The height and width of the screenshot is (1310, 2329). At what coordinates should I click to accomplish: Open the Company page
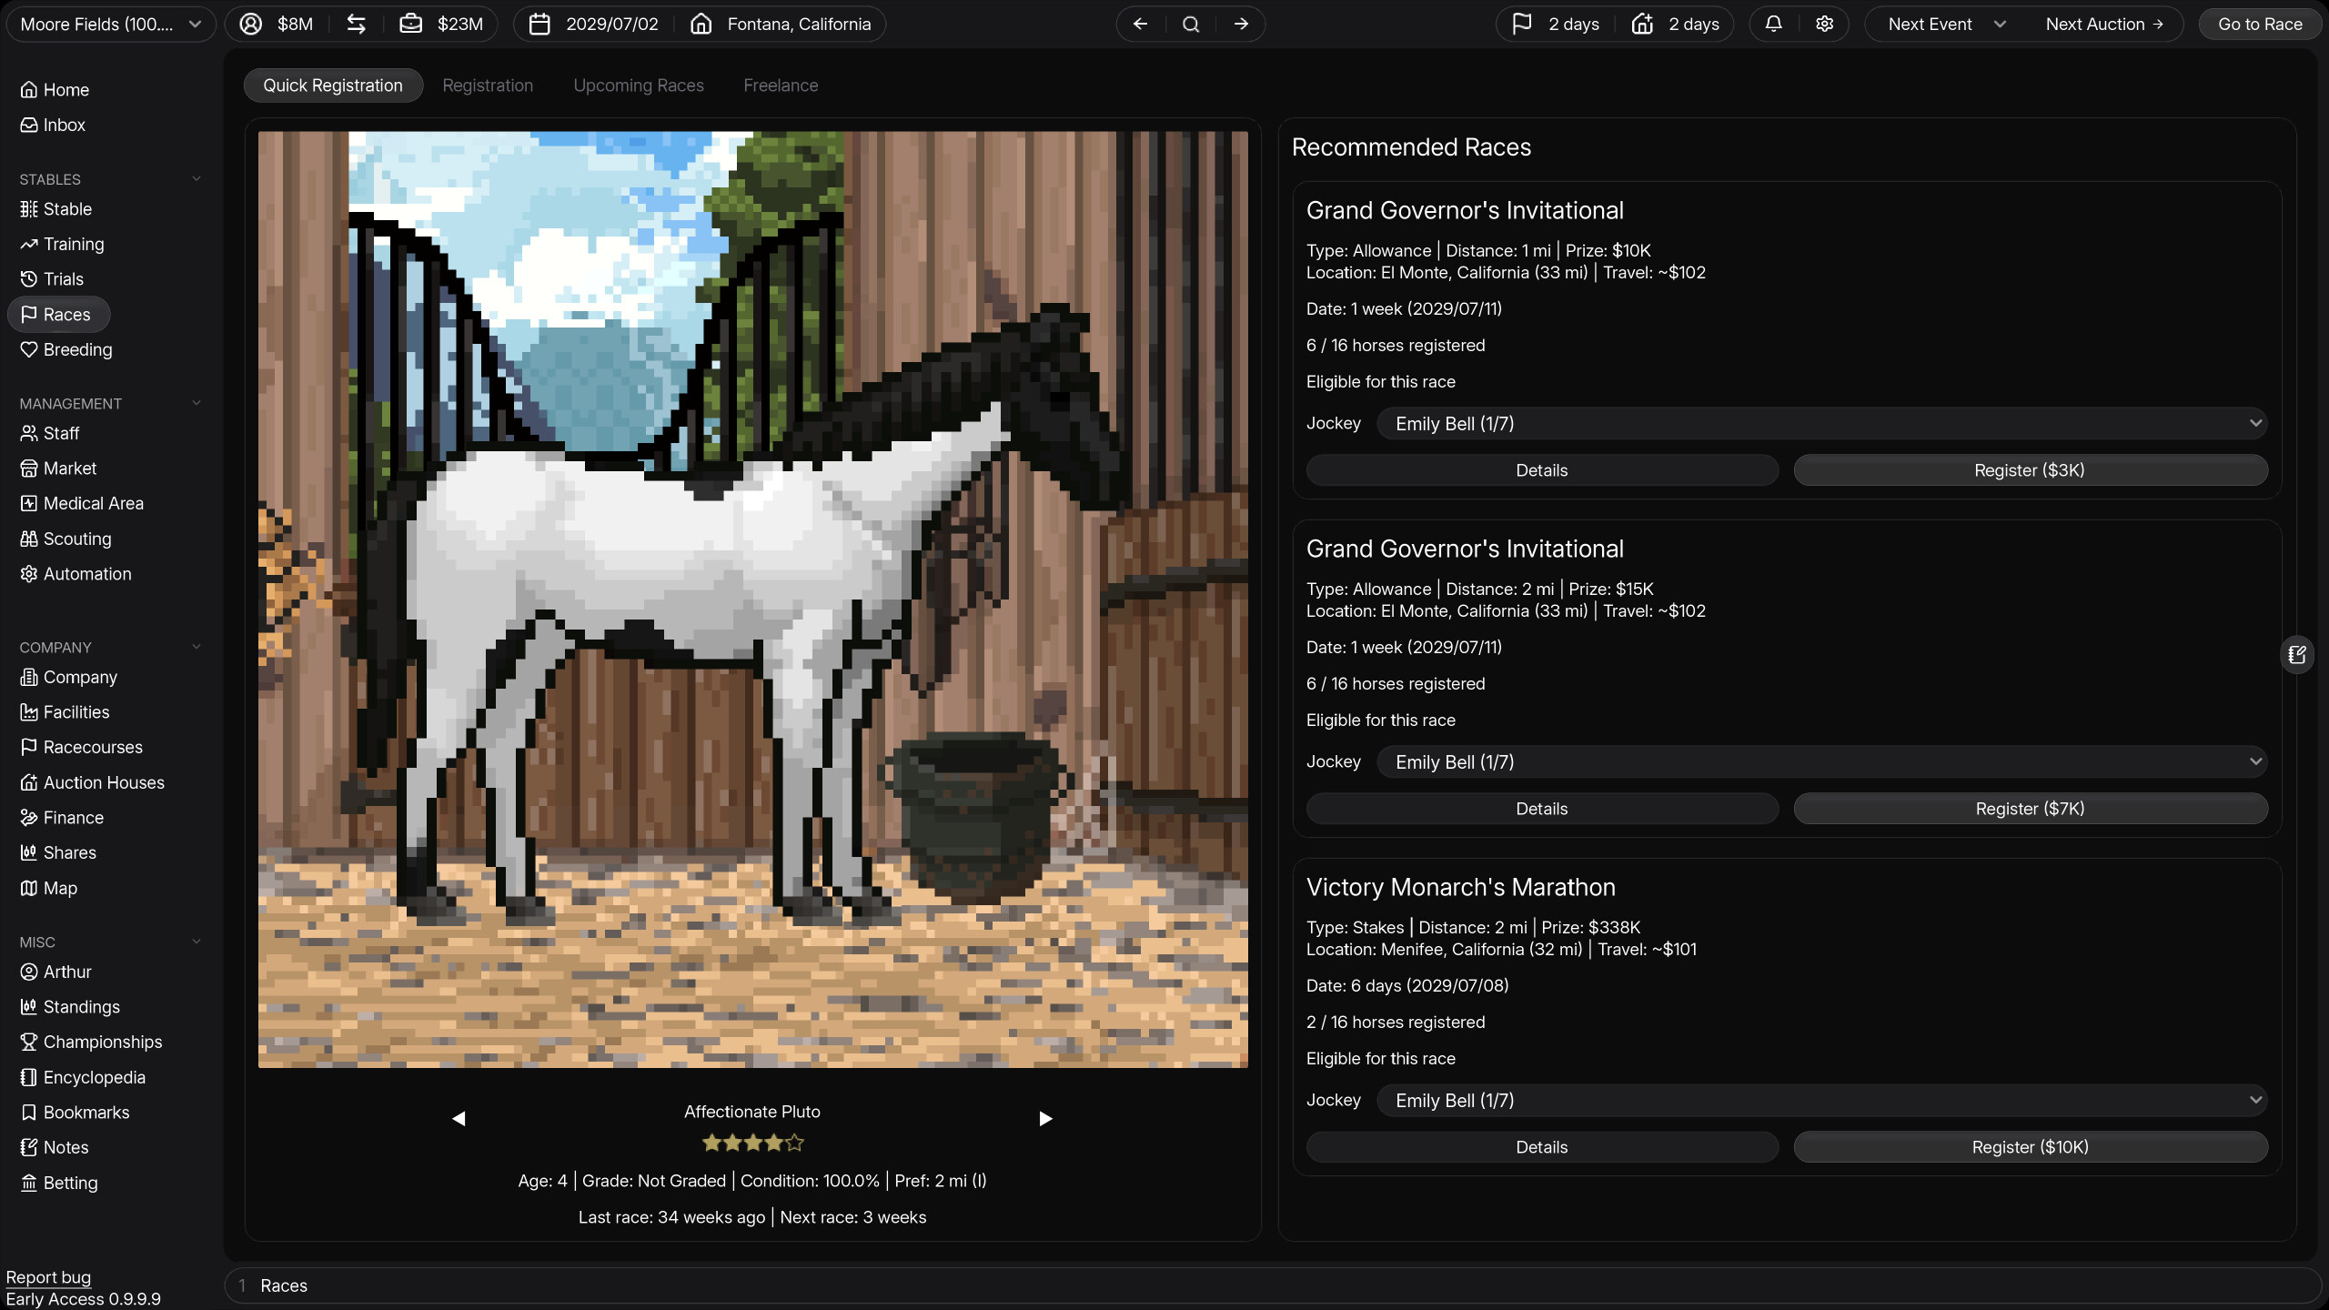(68, 677)
